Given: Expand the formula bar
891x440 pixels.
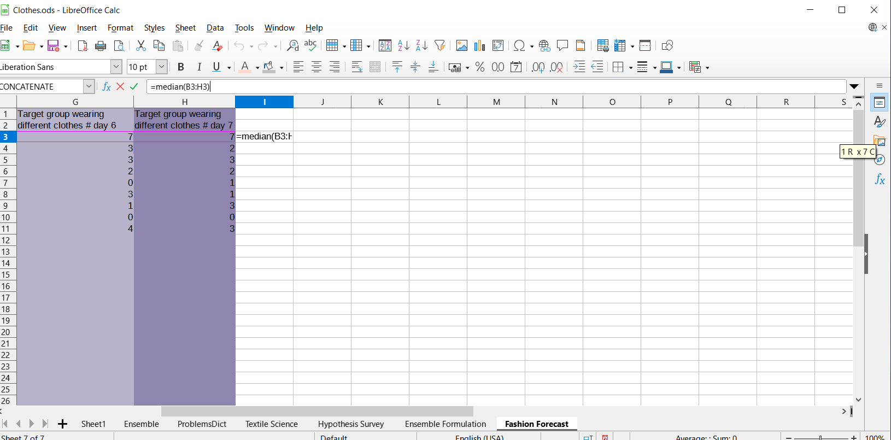Looking at the screenshot, I should pyautogui.click(x=854, y=86).
